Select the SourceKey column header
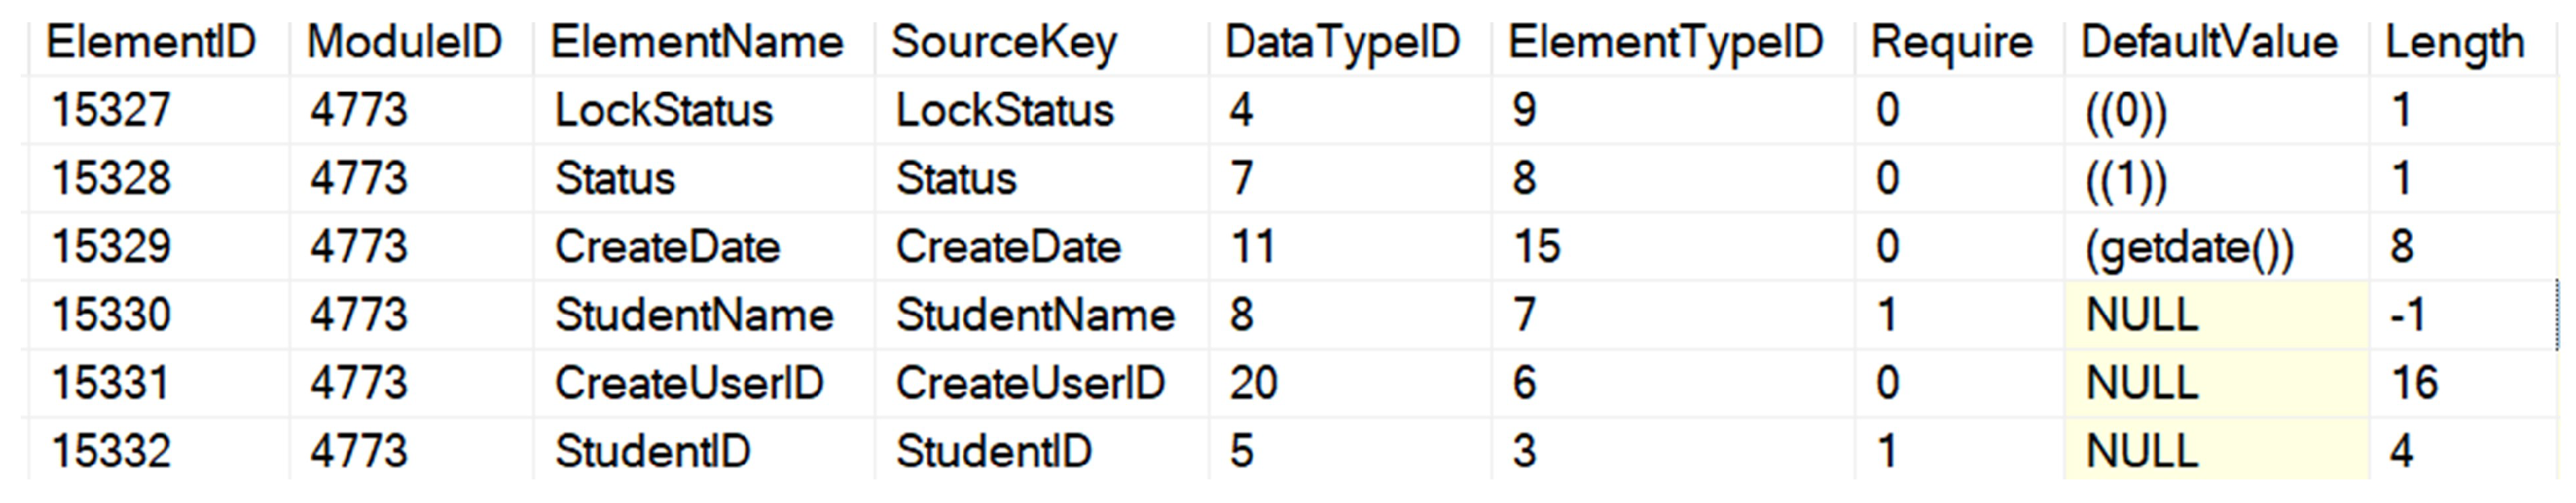This screenshot has height=503, width=2576. (x=1003, y=43)
